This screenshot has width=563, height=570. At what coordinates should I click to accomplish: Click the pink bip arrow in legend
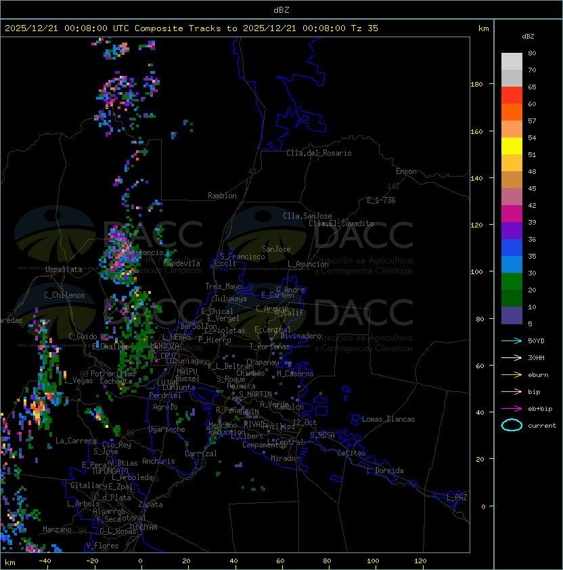point(512,392)
